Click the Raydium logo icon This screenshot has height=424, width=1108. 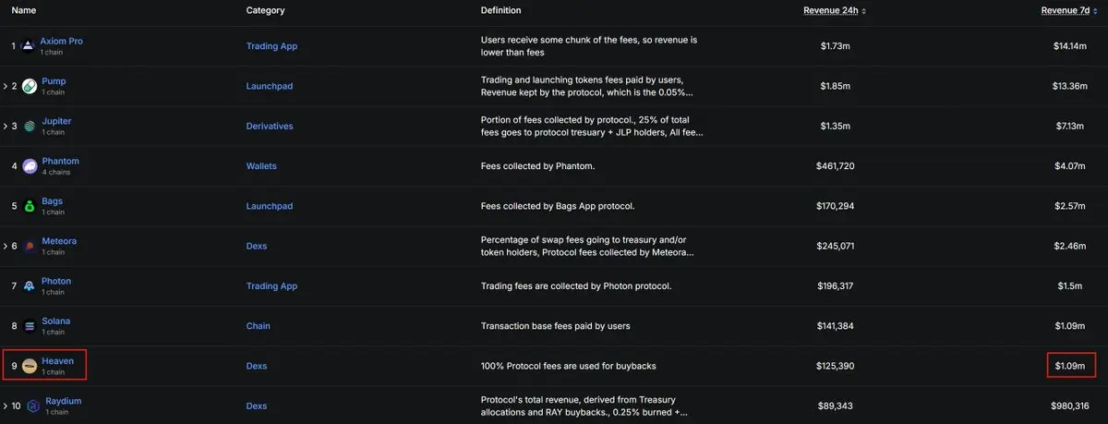[x=33, y=406]
